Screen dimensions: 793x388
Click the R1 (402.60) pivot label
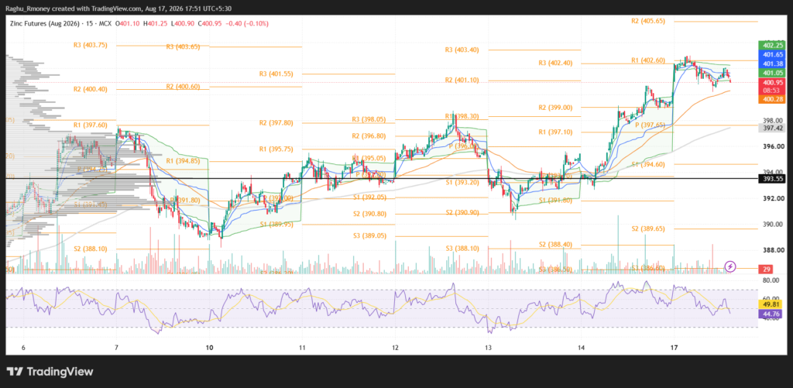(648, 60)
